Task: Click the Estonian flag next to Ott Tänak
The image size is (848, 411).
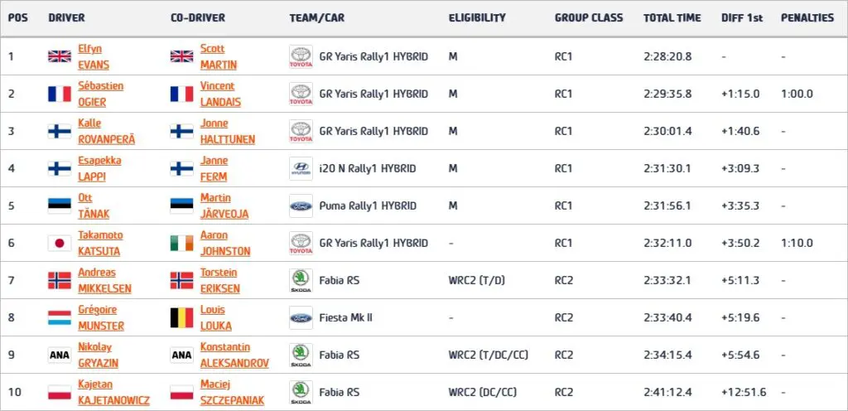Action: click(x=60, y=206)
